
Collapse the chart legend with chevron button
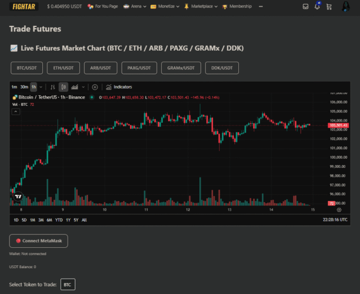click(x=15, y=112)
